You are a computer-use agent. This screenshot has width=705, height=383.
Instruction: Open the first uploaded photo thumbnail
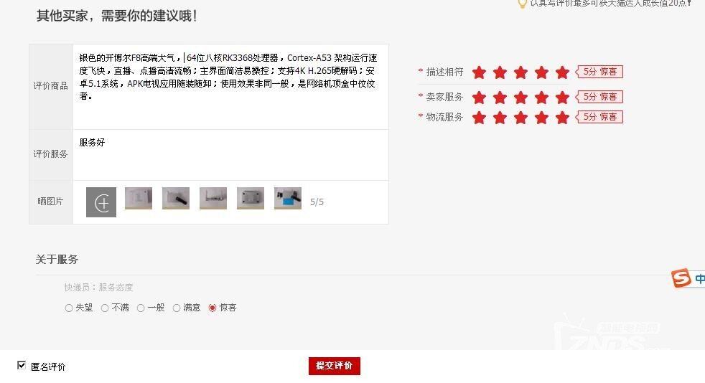[139, 199]
